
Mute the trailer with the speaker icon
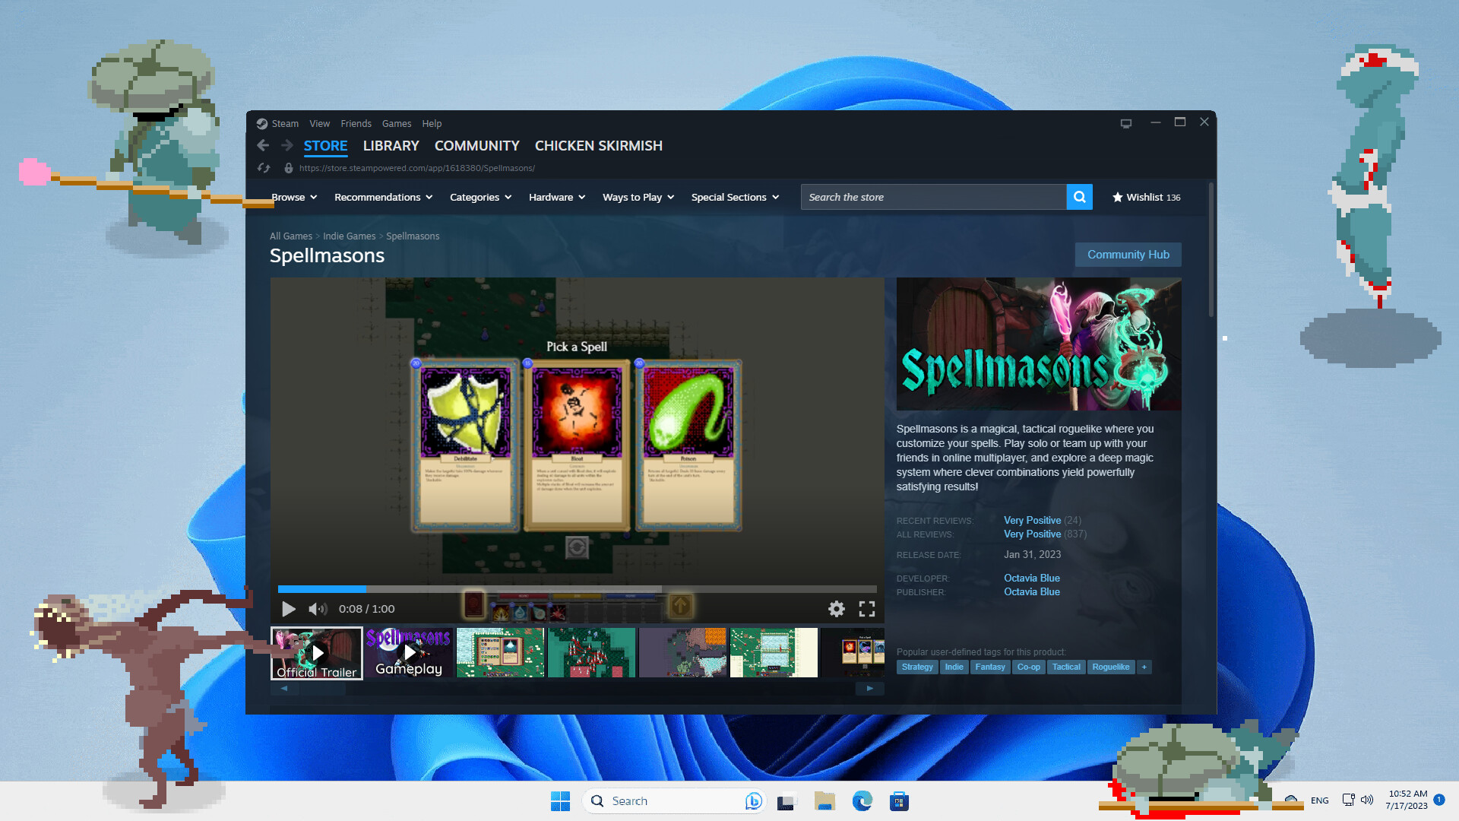coord(316,608)
